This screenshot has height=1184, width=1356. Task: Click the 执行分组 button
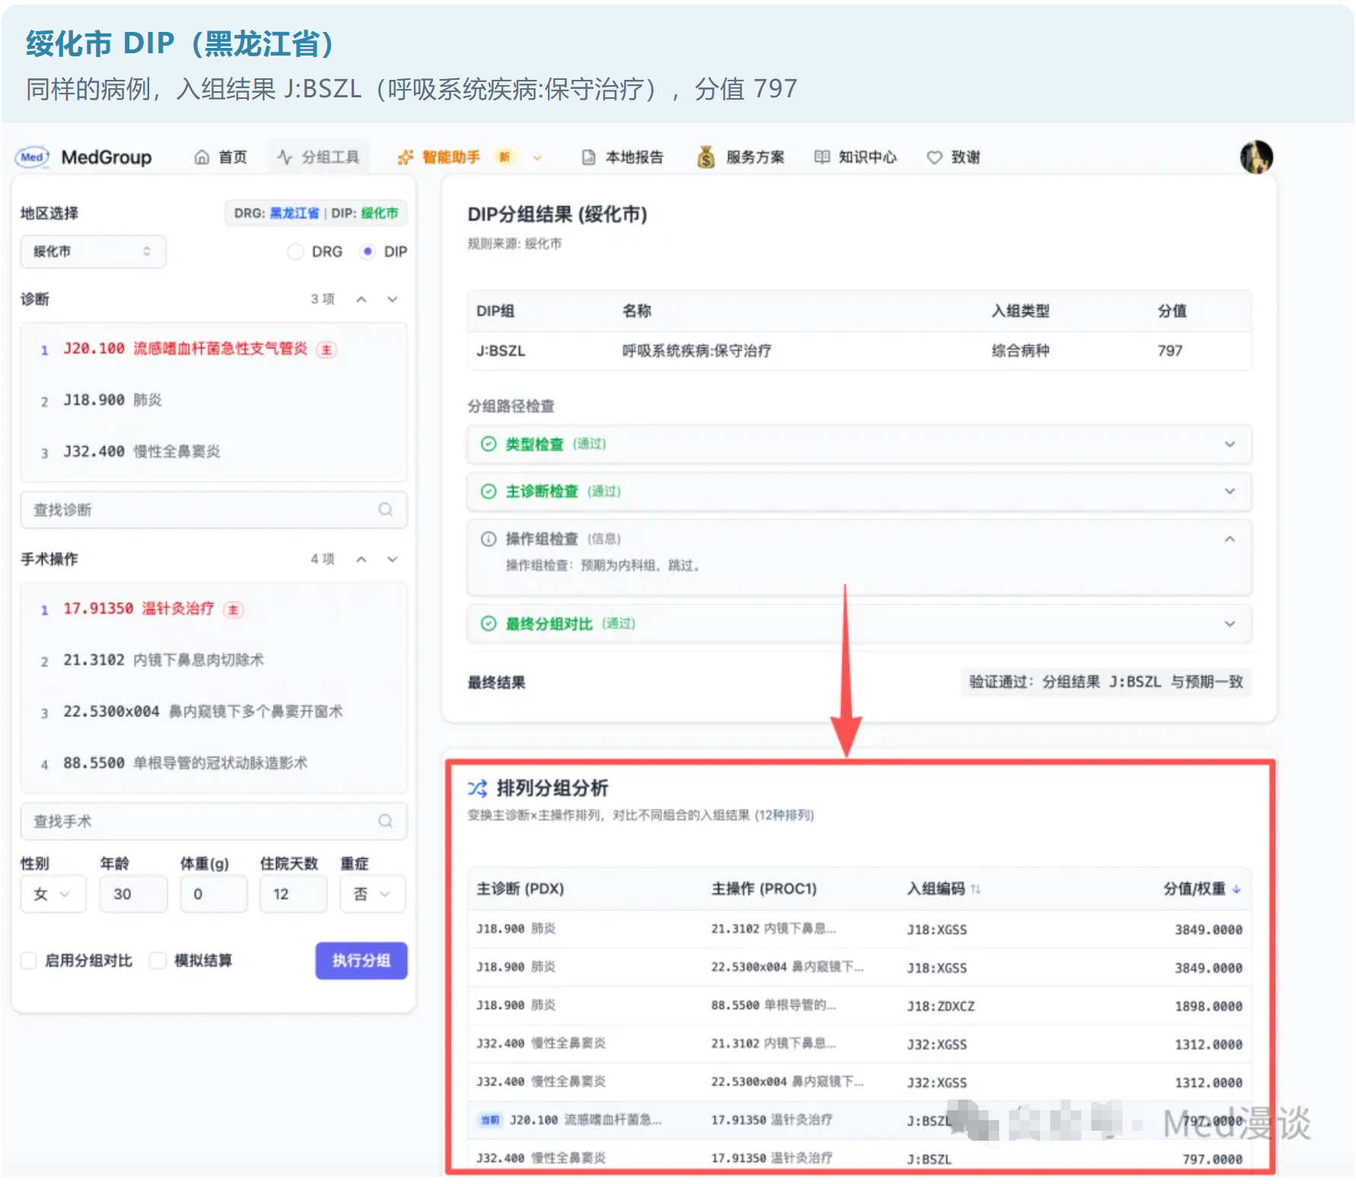pos(361,960)
